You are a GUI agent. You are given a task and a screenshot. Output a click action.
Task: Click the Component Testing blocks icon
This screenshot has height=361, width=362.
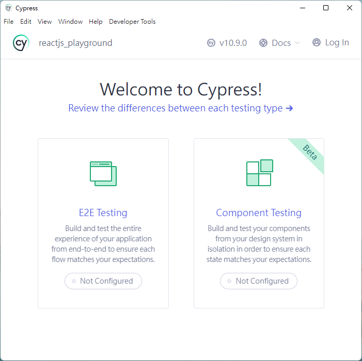(x=259, y=173)
